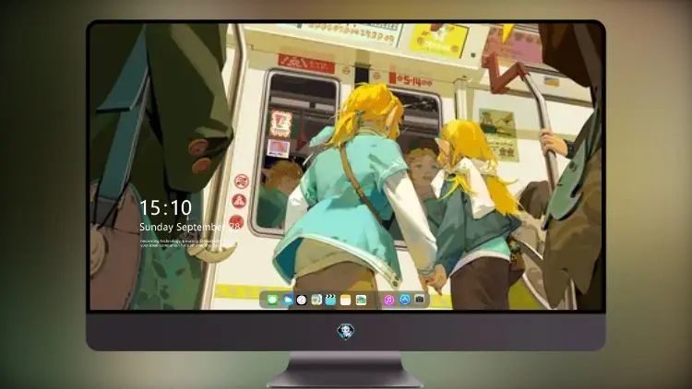Open the yellow Notes dock icon
The image size is (692, 389).
coord(346,300)
